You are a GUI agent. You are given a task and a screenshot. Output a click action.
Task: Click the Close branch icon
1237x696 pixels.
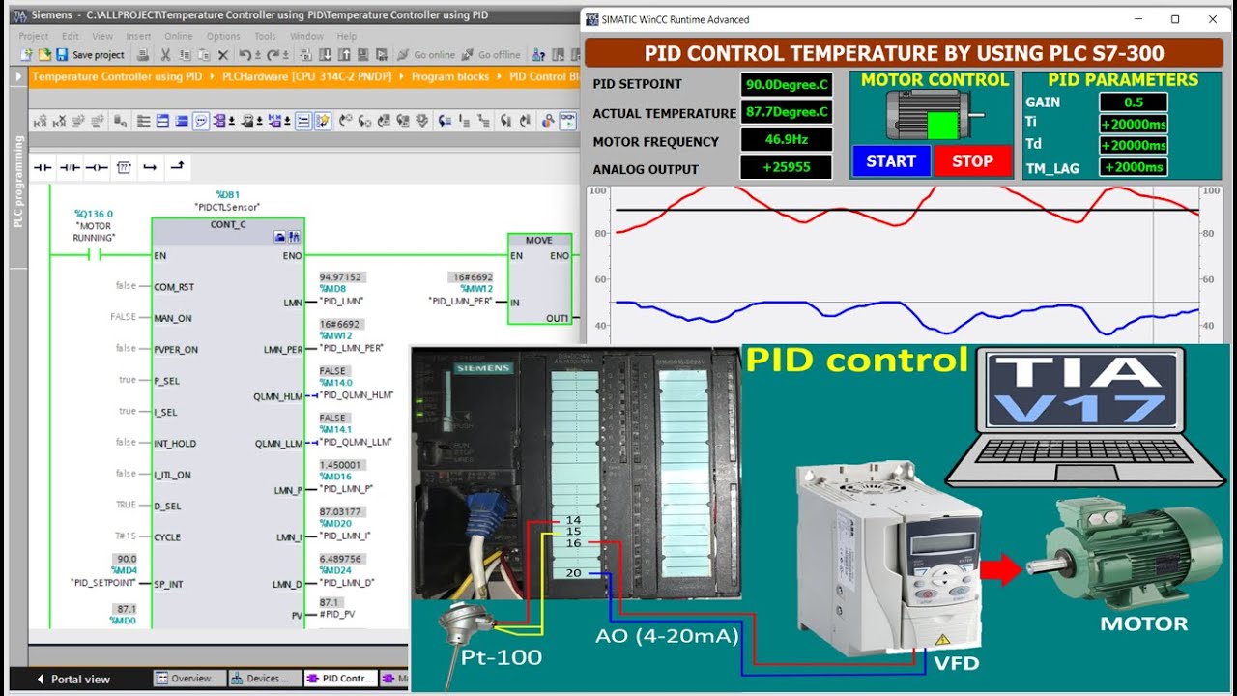click(177, 167)
